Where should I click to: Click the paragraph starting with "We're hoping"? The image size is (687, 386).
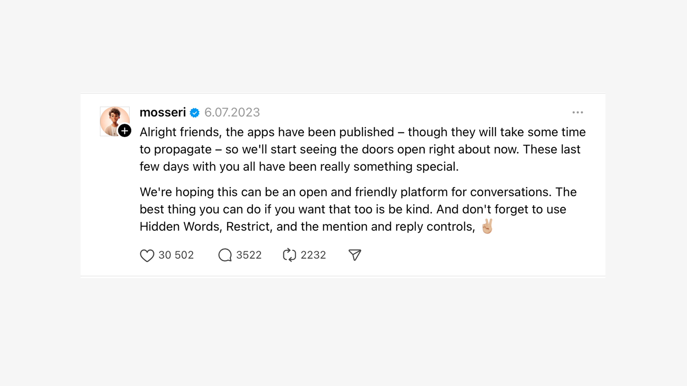click(x=358, y=209)
